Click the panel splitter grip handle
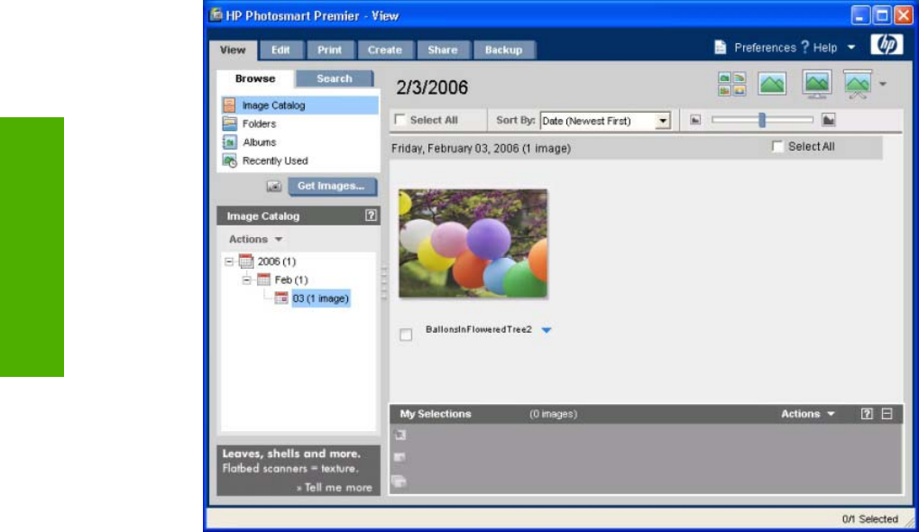This screenshot has height=532, width=919. click(x=384, y=283)
